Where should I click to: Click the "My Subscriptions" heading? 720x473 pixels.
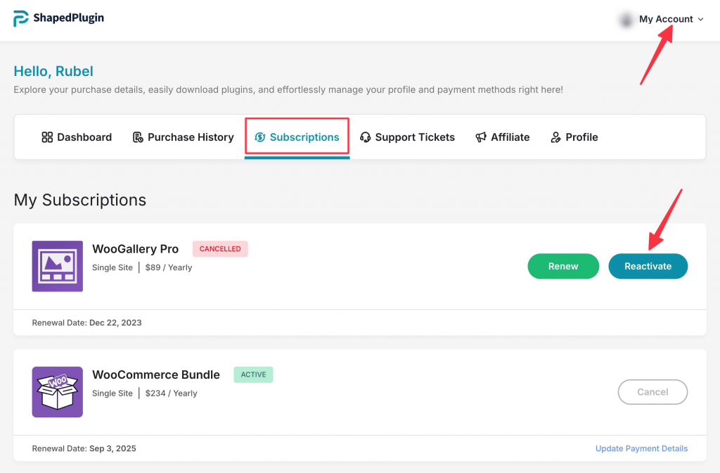coord(80,200)
